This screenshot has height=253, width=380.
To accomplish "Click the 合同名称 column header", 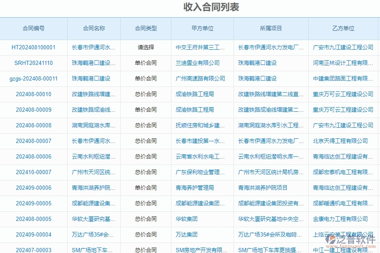I will [x=94, y=28].
